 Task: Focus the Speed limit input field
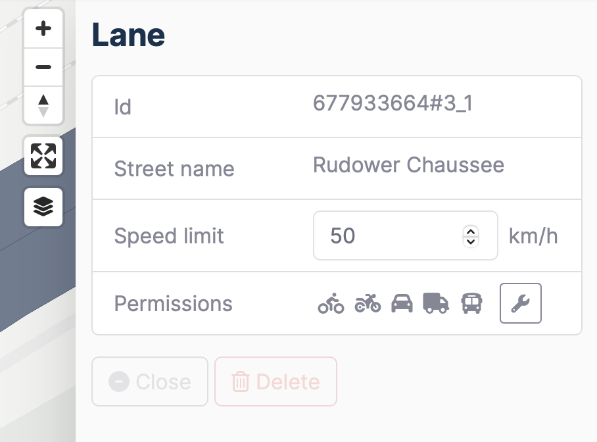click(x=388, y=235)
